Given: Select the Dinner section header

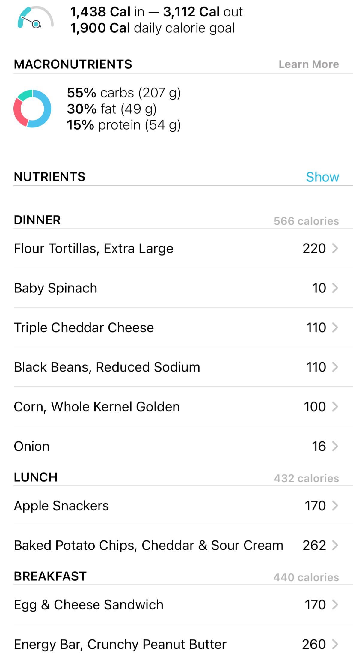Looking at the screenshot, I should tap(37, 220).
